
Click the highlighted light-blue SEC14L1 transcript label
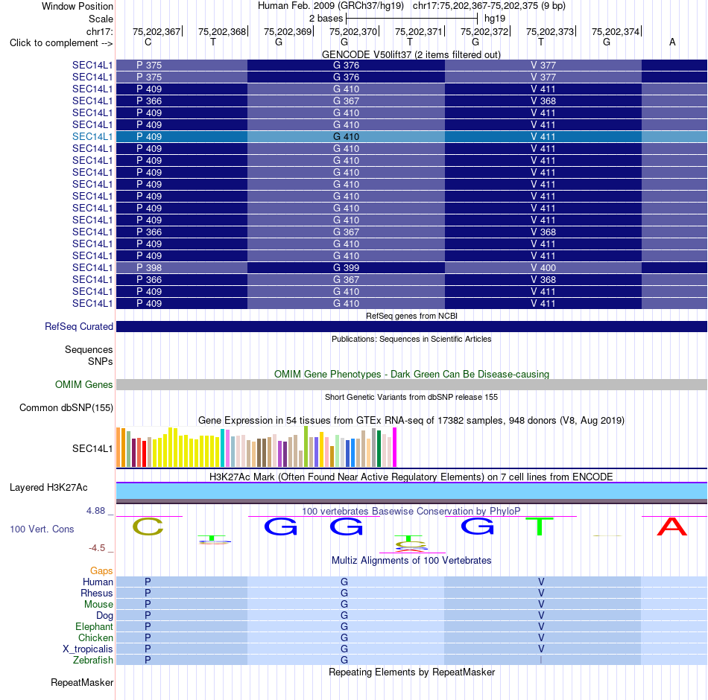pyautogui.click(x=92, y=136)
